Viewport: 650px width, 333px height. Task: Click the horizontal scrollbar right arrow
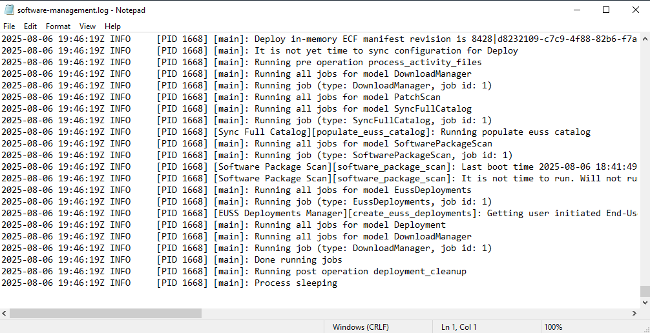[634, 313]
